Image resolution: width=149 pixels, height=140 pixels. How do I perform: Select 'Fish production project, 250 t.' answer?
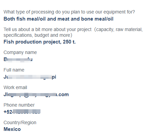pos(40,42)
